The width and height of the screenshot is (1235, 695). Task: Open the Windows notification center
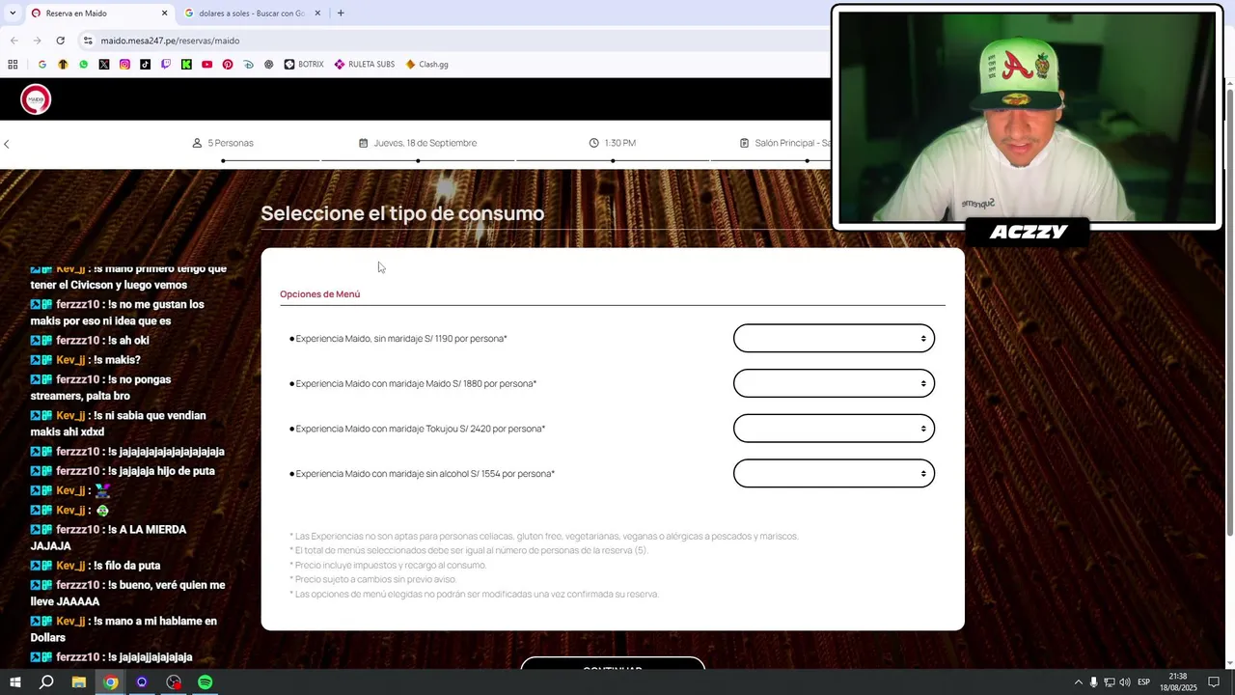(1214, 682)
